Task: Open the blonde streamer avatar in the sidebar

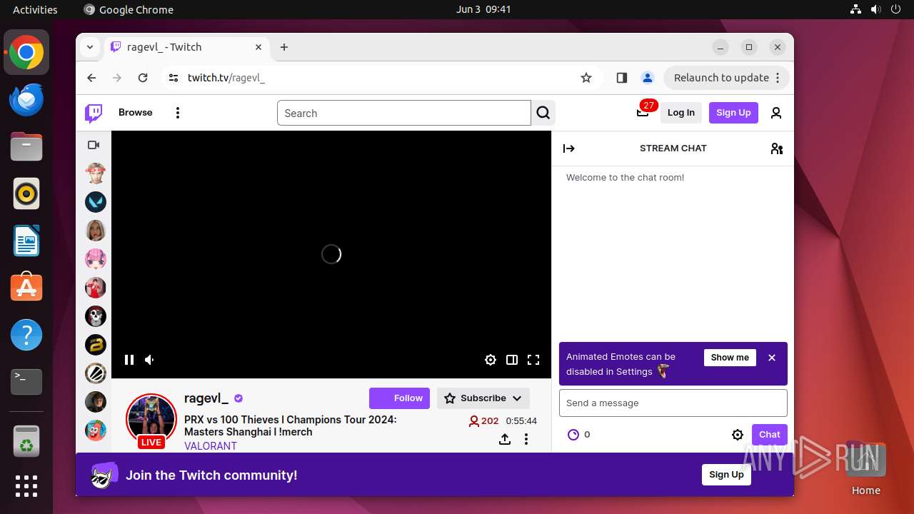Action: [96, 231]
